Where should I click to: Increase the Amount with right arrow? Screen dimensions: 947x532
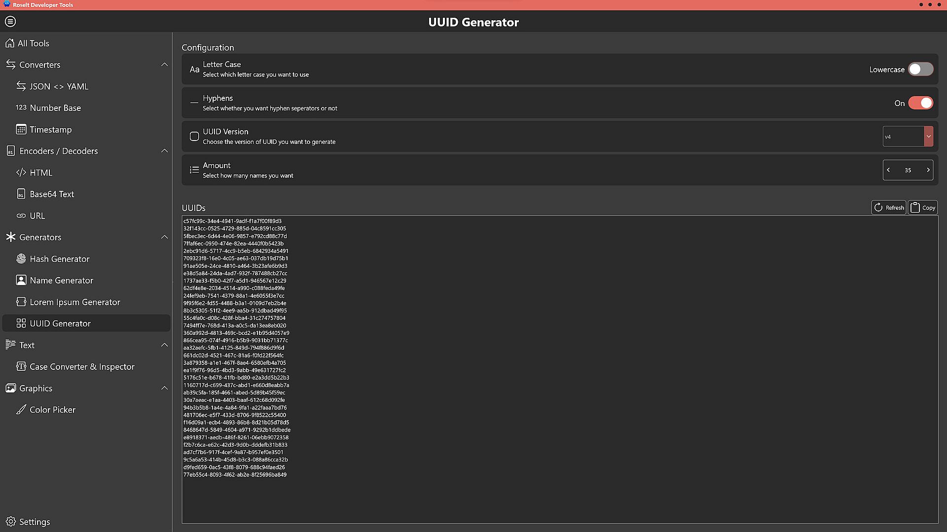click(x=928, y=170)
